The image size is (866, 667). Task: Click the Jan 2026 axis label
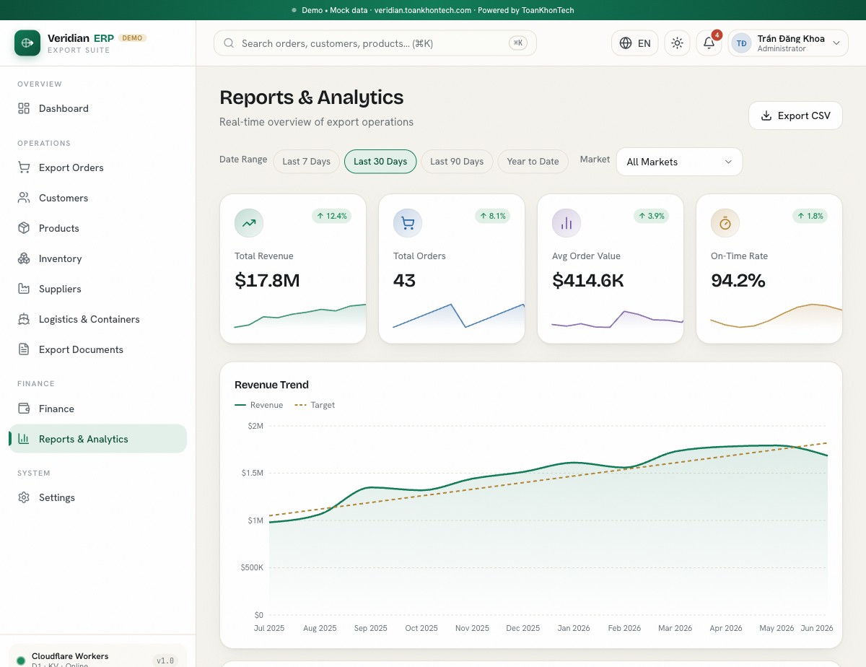[x=574, y=628]
